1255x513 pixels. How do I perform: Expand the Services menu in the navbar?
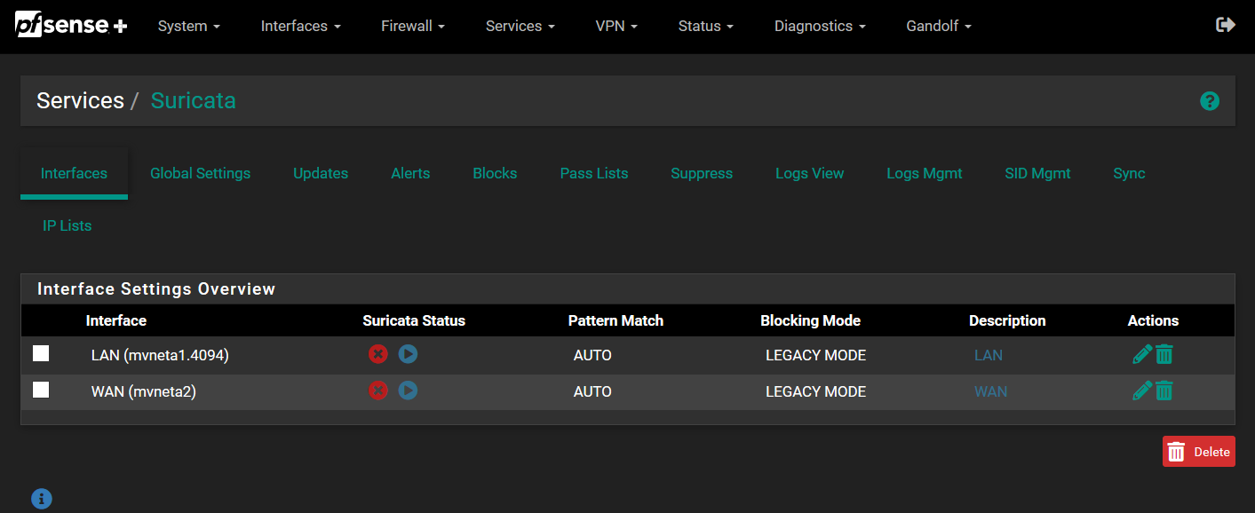[520, 27]
